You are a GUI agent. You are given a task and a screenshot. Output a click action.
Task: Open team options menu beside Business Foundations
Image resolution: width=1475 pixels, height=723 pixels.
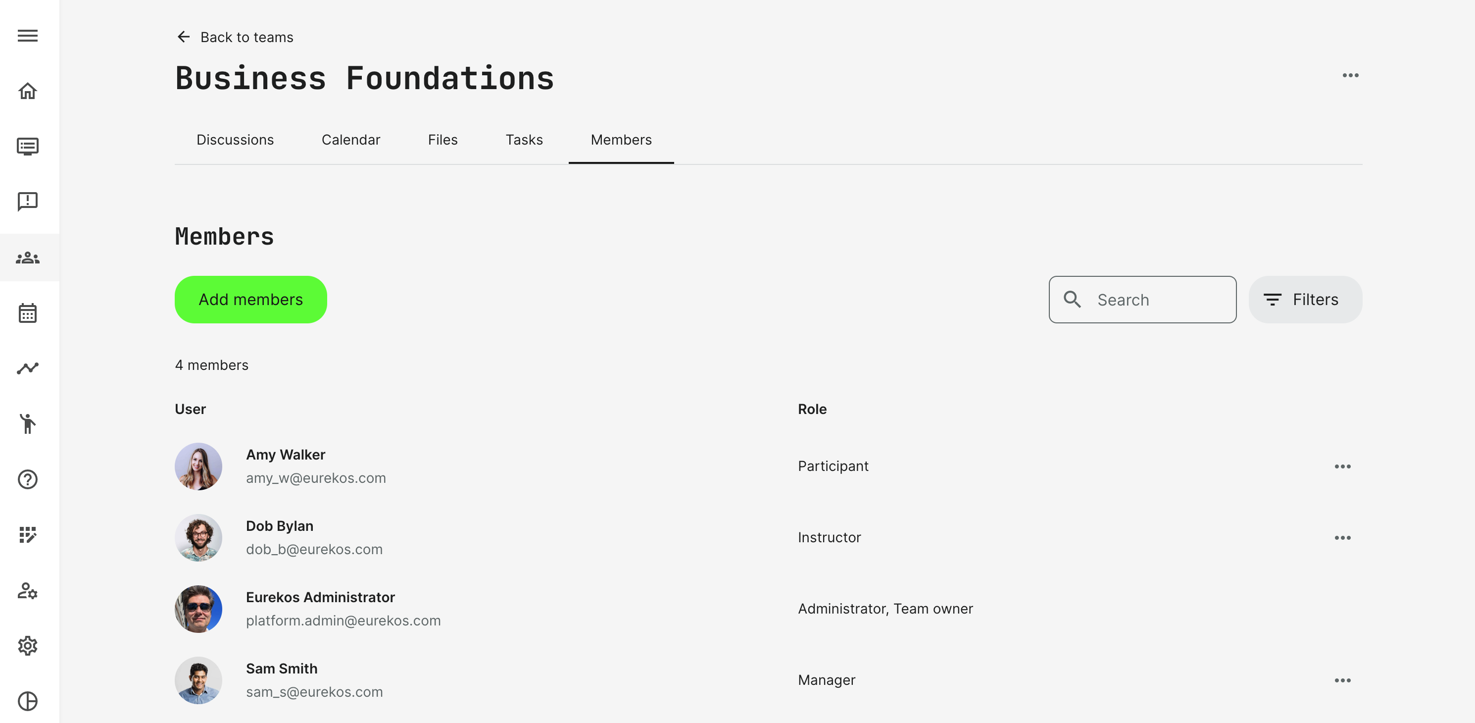click(x=1350, y=76)
